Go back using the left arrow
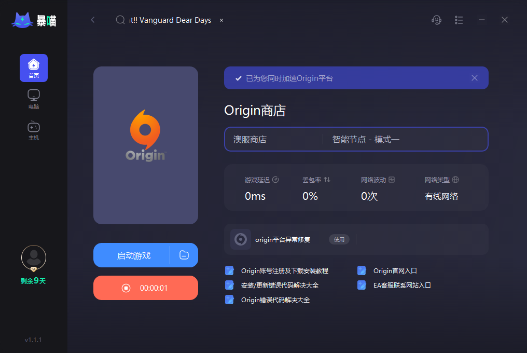The width and height of the screenshot is (527, 353). [x=93, y=20]
